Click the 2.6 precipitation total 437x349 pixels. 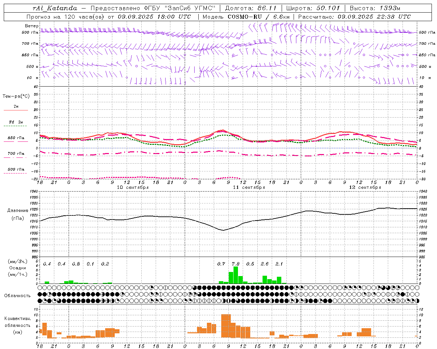(x=265, y=264)
